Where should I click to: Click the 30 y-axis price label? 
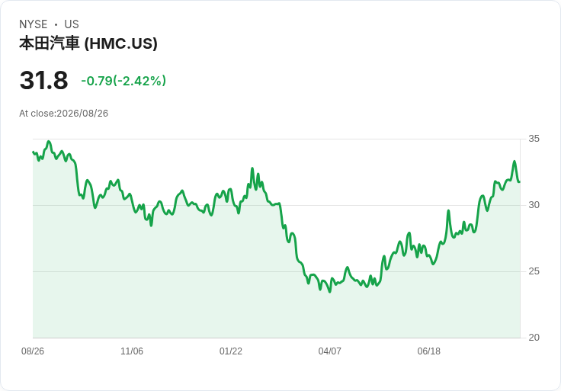point(534,205)
